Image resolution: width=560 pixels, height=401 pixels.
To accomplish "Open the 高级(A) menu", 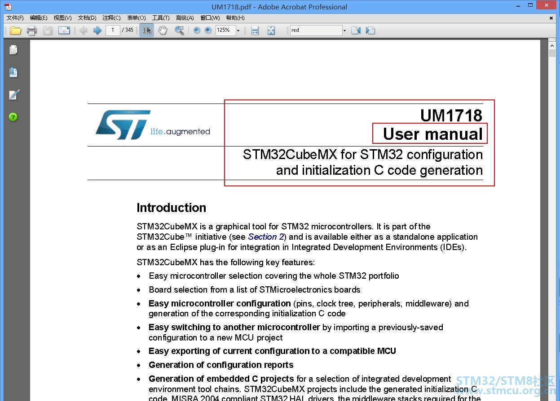I will [185, 18].
